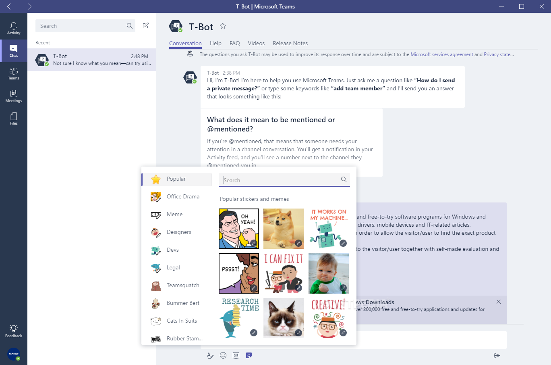Pick the Research Time sticker

point(239,318)
